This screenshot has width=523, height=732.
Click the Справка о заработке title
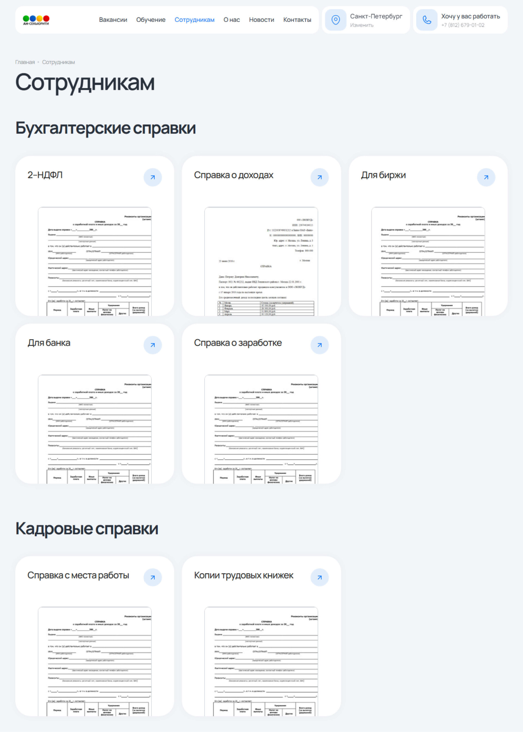pos(238,343)
